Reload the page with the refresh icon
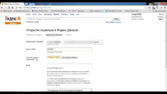This screenshot has height=94, width=167. 9,8
